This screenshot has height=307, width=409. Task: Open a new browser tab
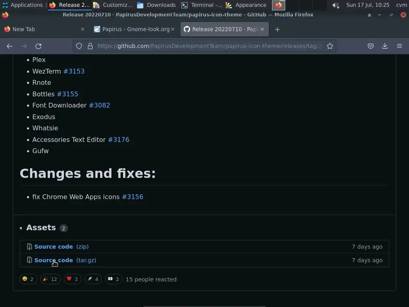tap(277, 30)
